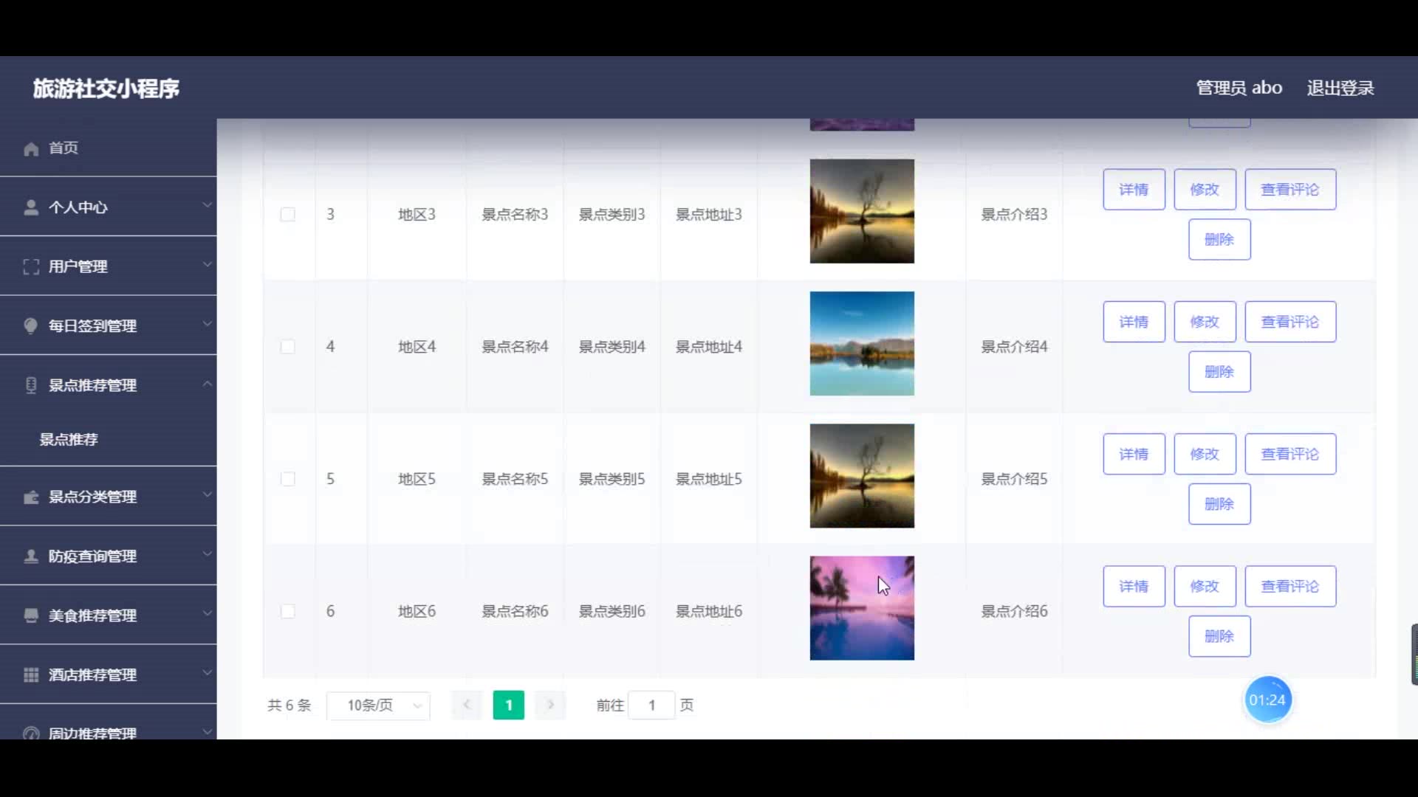Screen dimensions: 1418x797
Task: Click 详情 for 景点名称5
Action: pyautogui.click(x=1134, y=454)
